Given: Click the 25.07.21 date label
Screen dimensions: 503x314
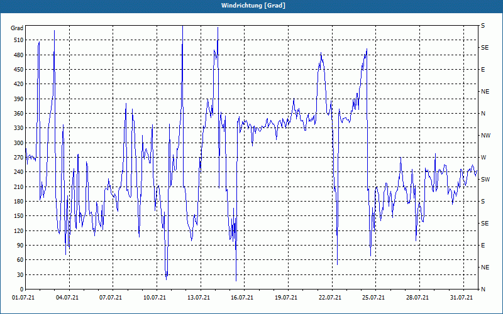Looking at the screenshot, I should (373, 298).
